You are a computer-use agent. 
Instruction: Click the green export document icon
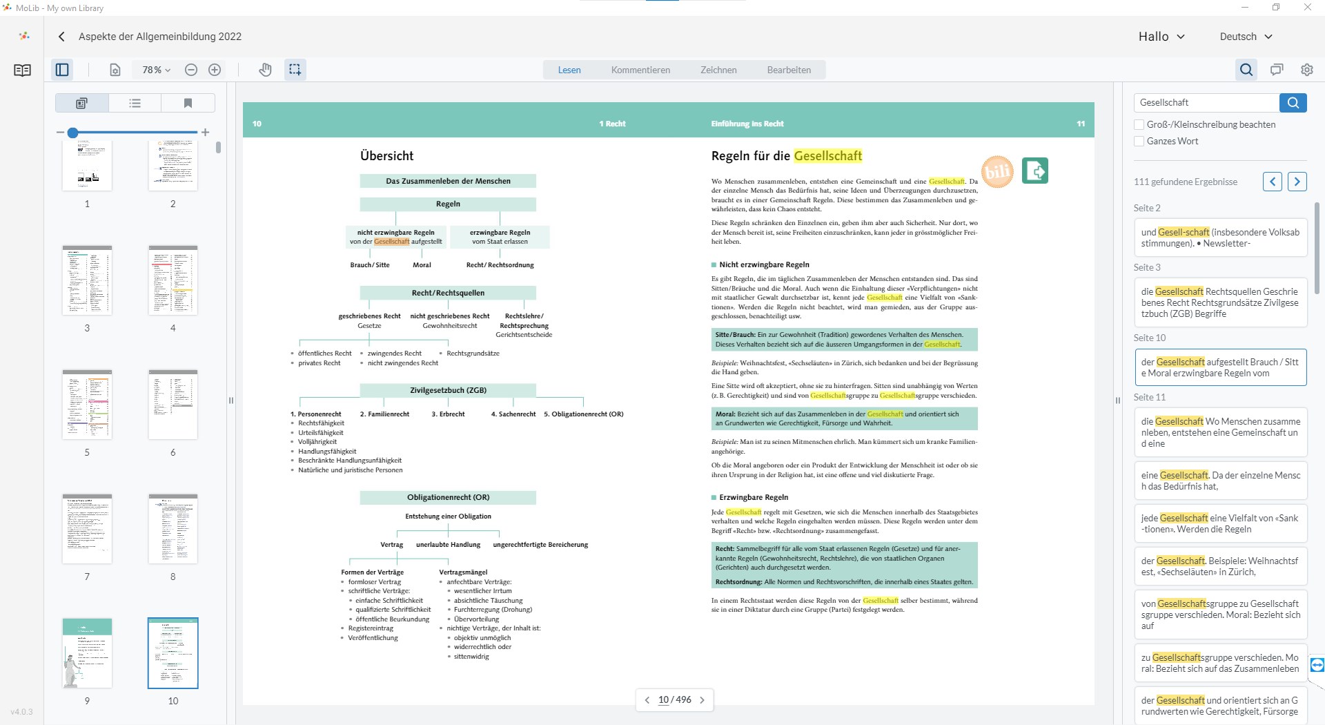tap(1035, 171)
